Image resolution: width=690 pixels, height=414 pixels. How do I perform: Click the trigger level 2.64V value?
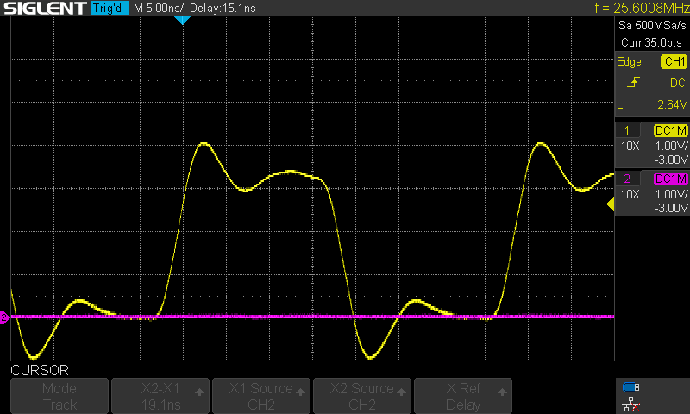tap(670, 104)
